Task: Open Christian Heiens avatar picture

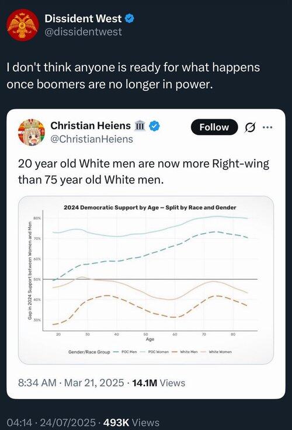Action: point(32,132)
